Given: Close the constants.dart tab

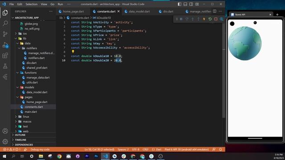Looking at the screenshot, I should [118, 11].
